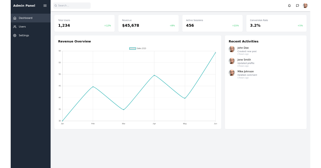Click Jane Smith's name in Recent Activities
This screenshot has width=321, height=168.
(x=244, y=60)
